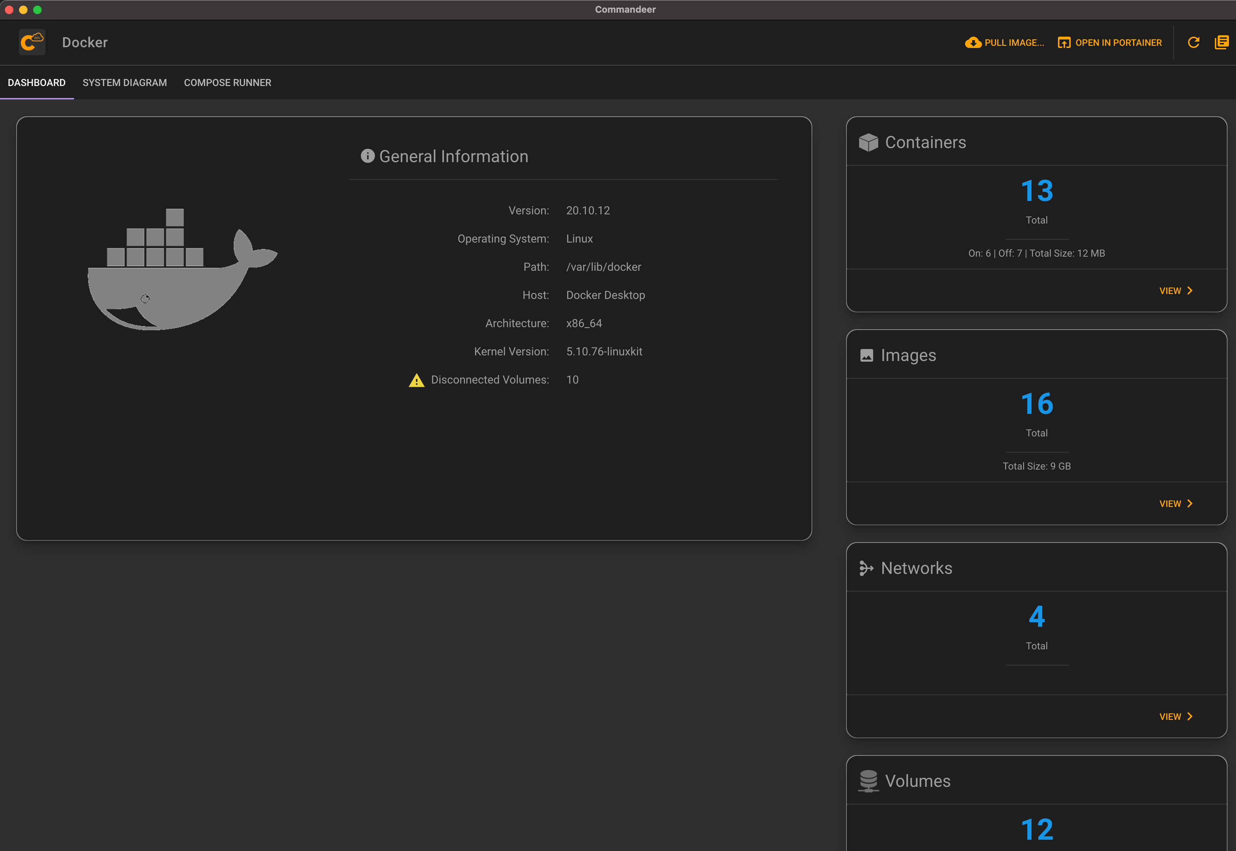Click the chevron beside Networks View
Screen dimensions: 1236x851
[x=1189, y=717]
